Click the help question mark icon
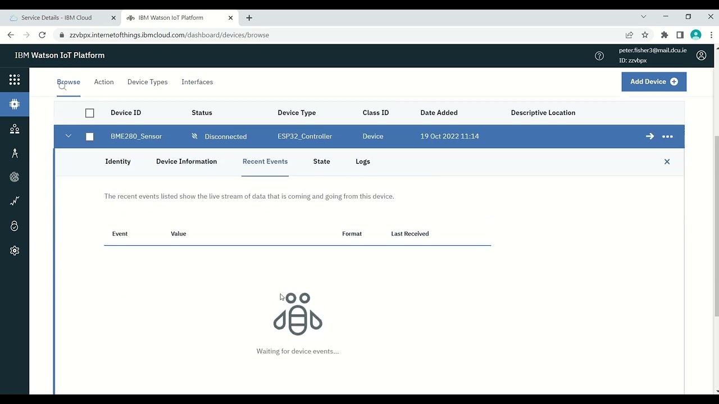This screenshot has height=404, width=719. [x=599, y=56]
